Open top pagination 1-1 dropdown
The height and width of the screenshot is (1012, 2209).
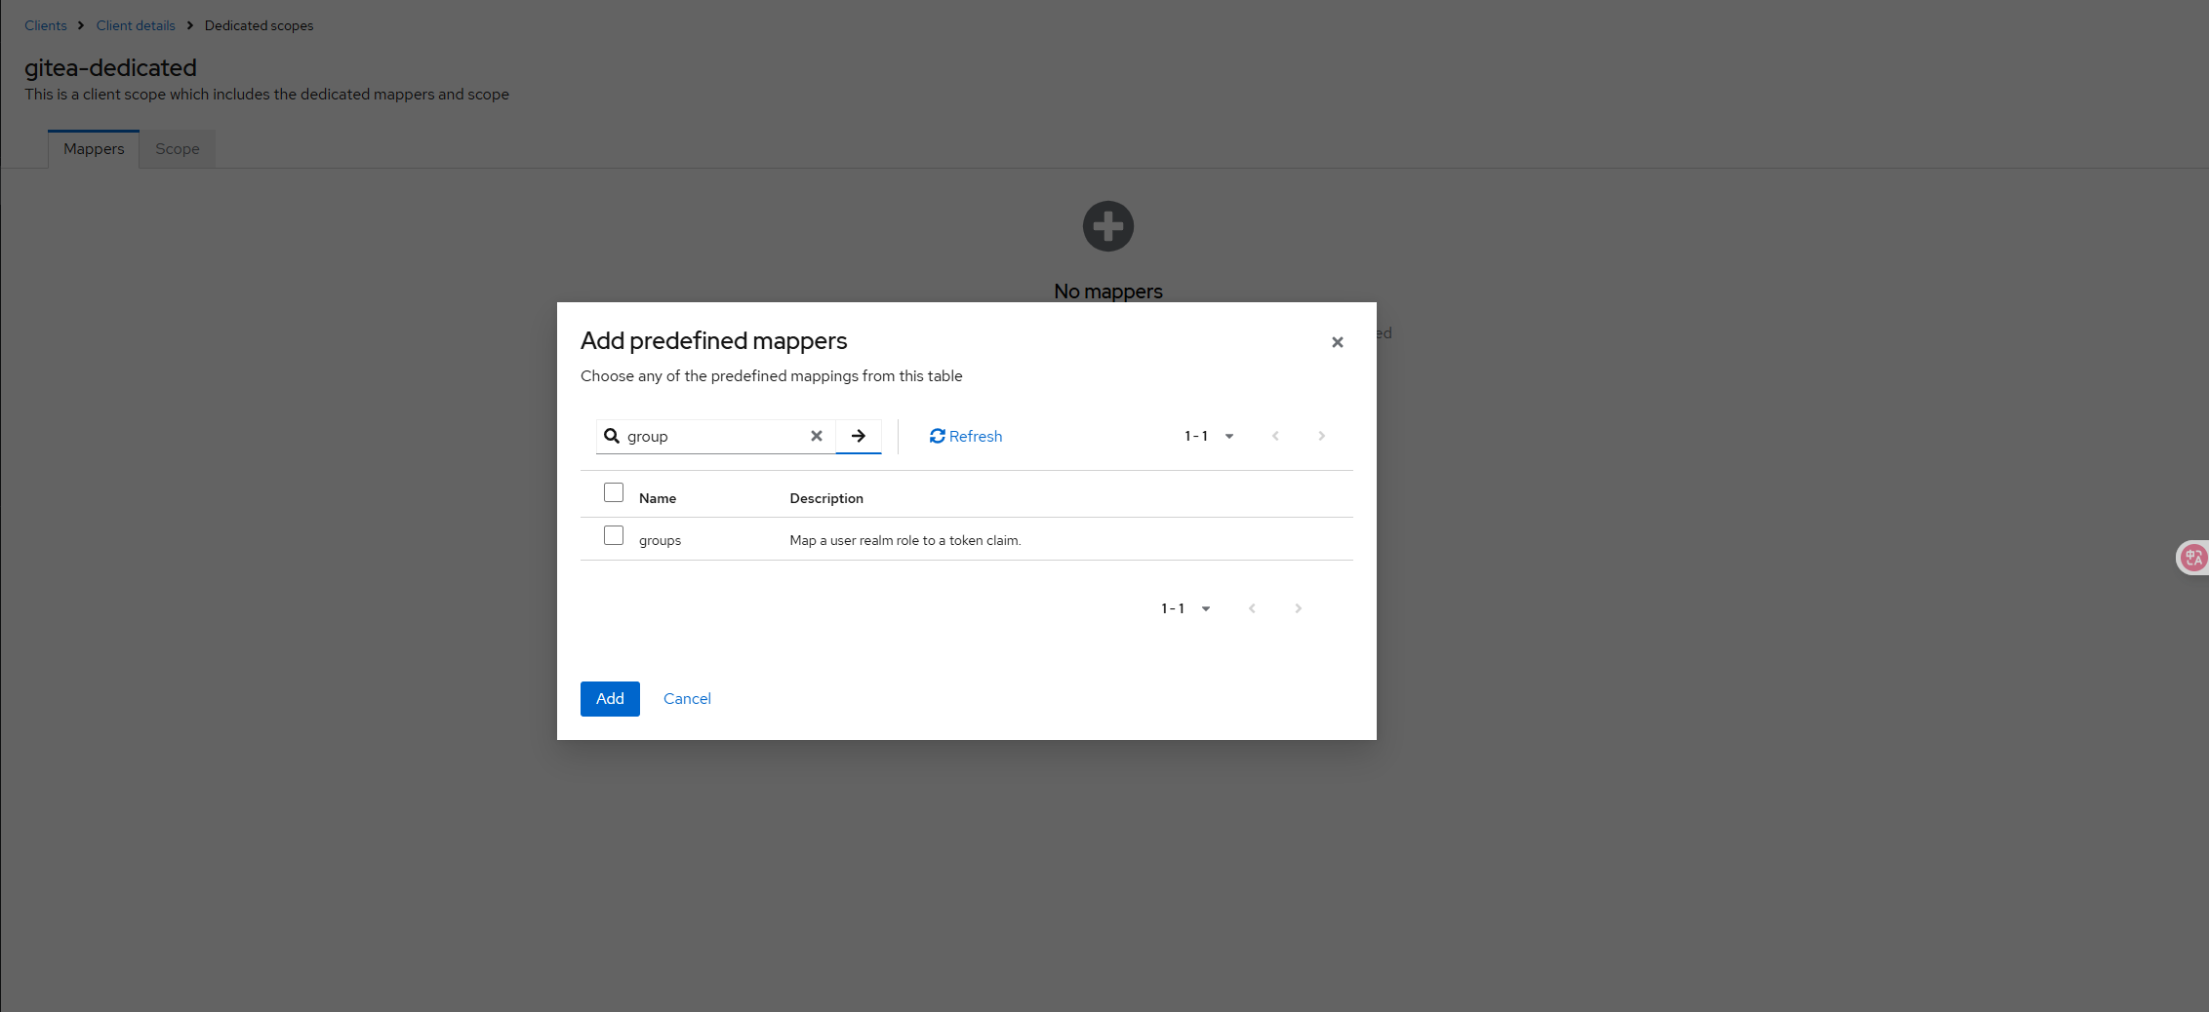coord(1209,436)
